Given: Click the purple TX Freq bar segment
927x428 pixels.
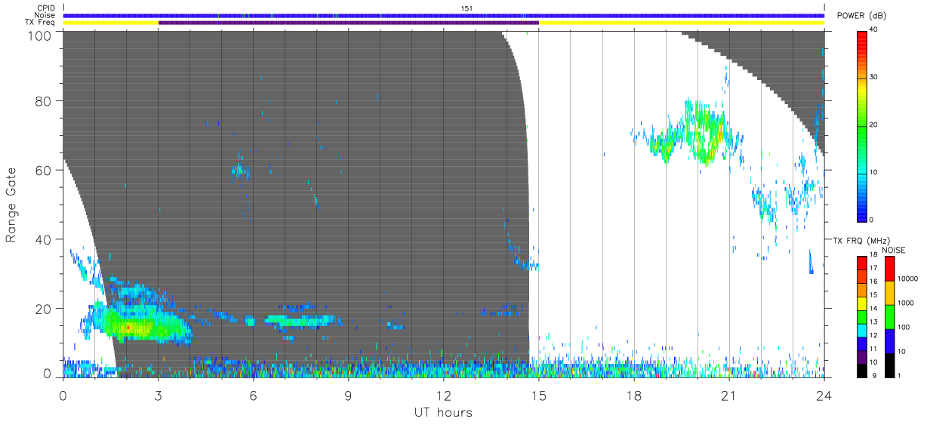Looking at the screenshot, I should click(x=348, y=23).
